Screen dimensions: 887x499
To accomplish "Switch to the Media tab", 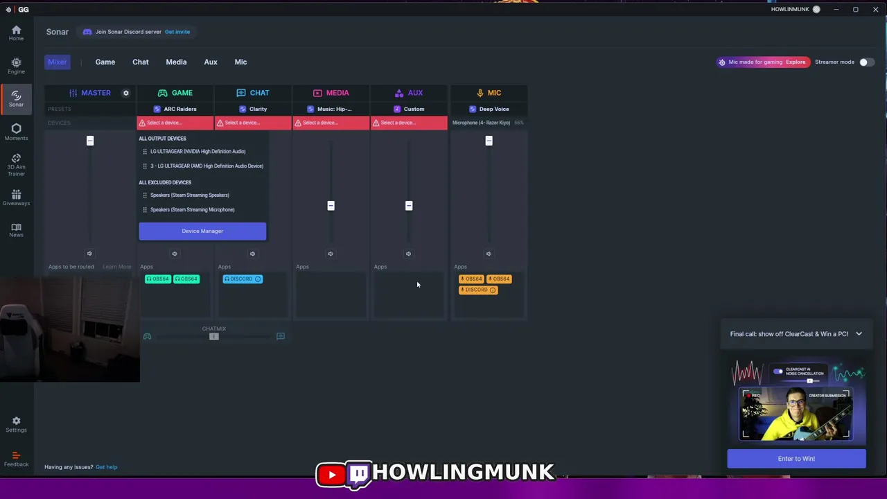I will pos(176,62).
